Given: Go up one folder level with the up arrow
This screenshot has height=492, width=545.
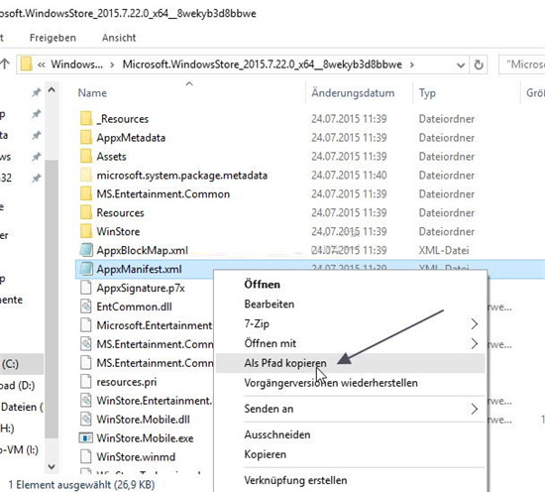Looking at the screenshot, I should click(x=5, y=64).
